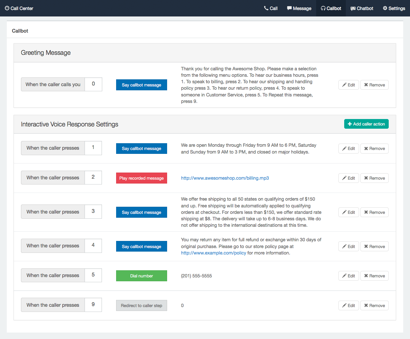This screenshot has height=339, width=410.
Task: Open the billing.mp3 link
Action: click(x=225, y=178)
